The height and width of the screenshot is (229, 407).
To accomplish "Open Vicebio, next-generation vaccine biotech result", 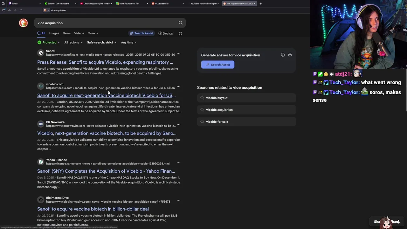I will pos(107,133).
